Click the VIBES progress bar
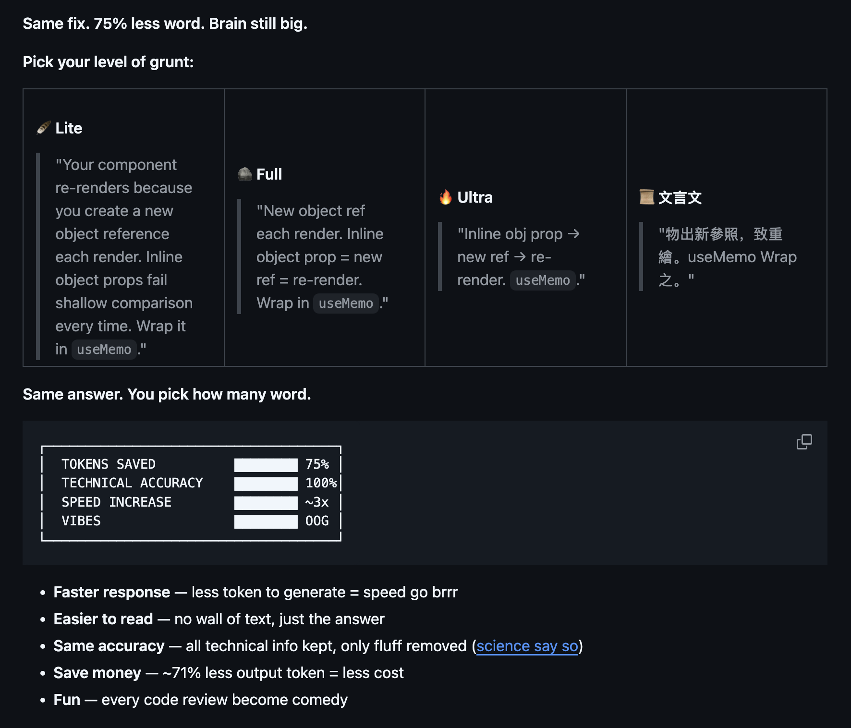 (x=266, y=522)
